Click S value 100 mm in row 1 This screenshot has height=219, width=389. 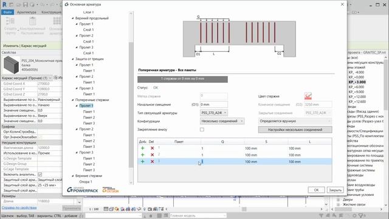(x=251, y=148)
